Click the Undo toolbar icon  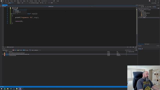(13, 3)
